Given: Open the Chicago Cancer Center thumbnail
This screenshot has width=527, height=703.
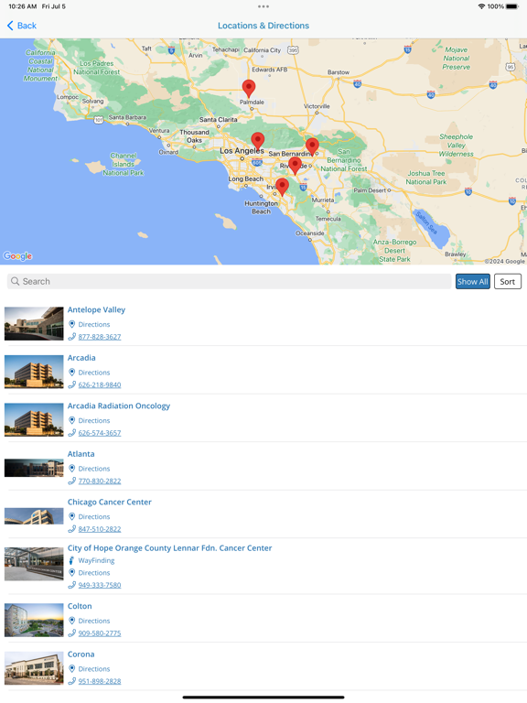Looking at the screenshot, I should tap(34, 516).
